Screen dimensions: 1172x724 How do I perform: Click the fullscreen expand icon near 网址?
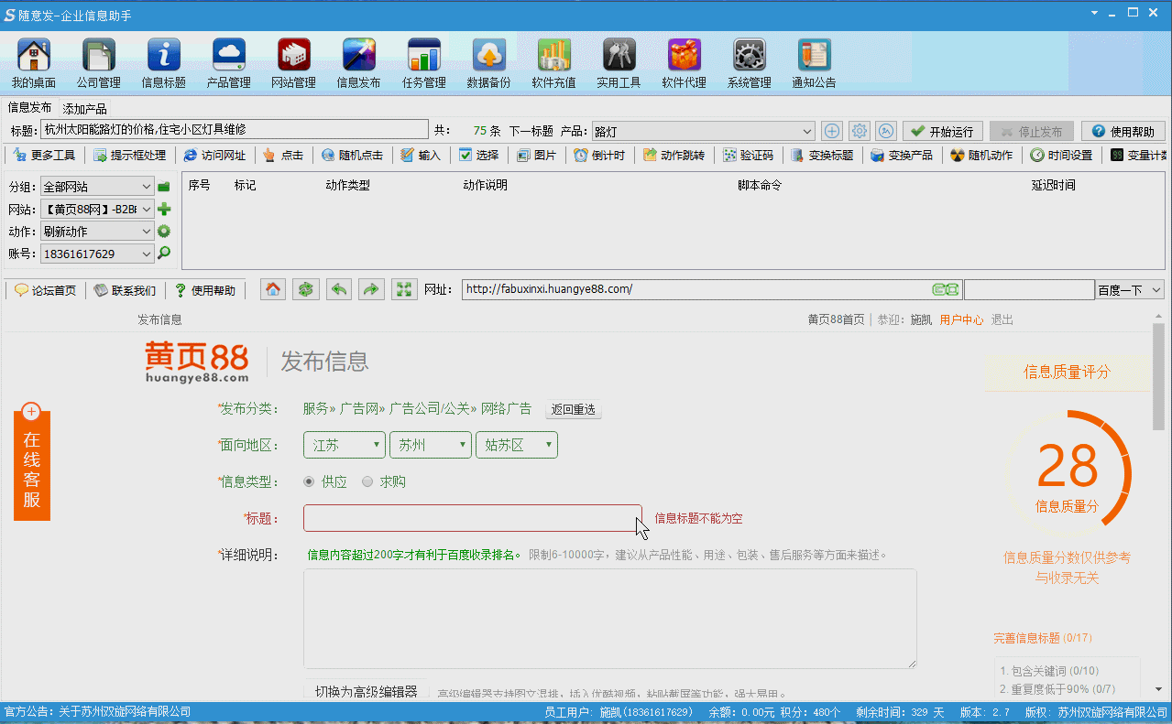pyautogui.click(x=404, y=289)
